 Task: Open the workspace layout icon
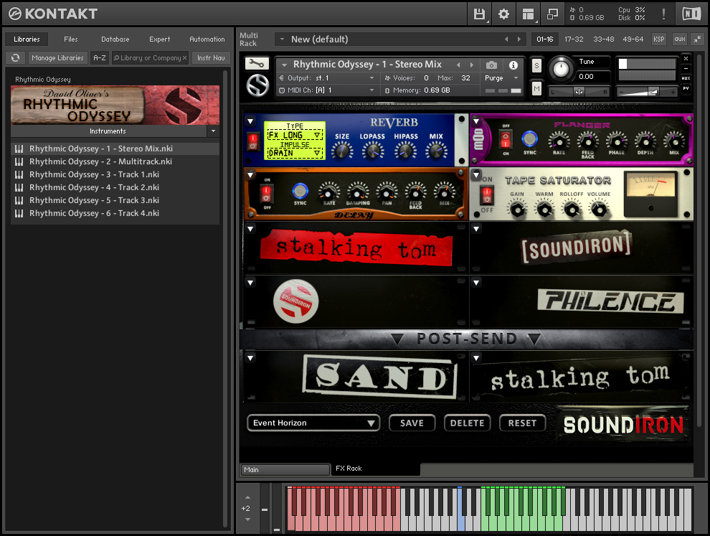(528, 14)
